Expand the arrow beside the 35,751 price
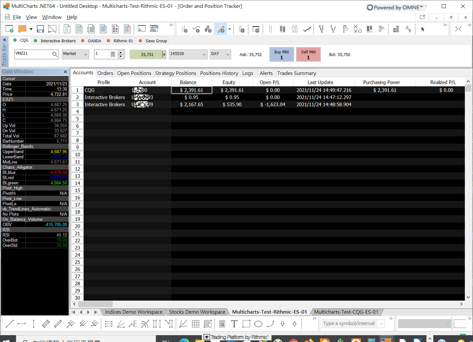 (164, 54)
